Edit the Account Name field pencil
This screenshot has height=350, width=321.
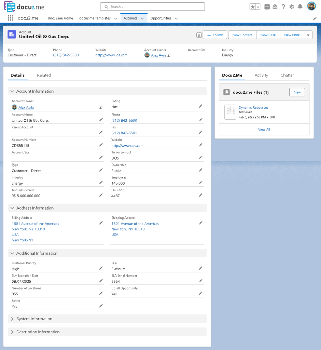101,120
